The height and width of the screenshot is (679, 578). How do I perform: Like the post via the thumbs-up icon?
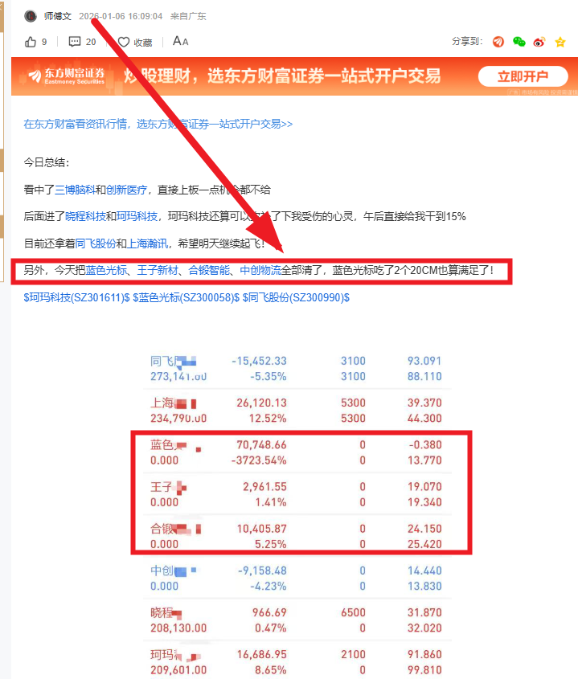click(31, 42)
